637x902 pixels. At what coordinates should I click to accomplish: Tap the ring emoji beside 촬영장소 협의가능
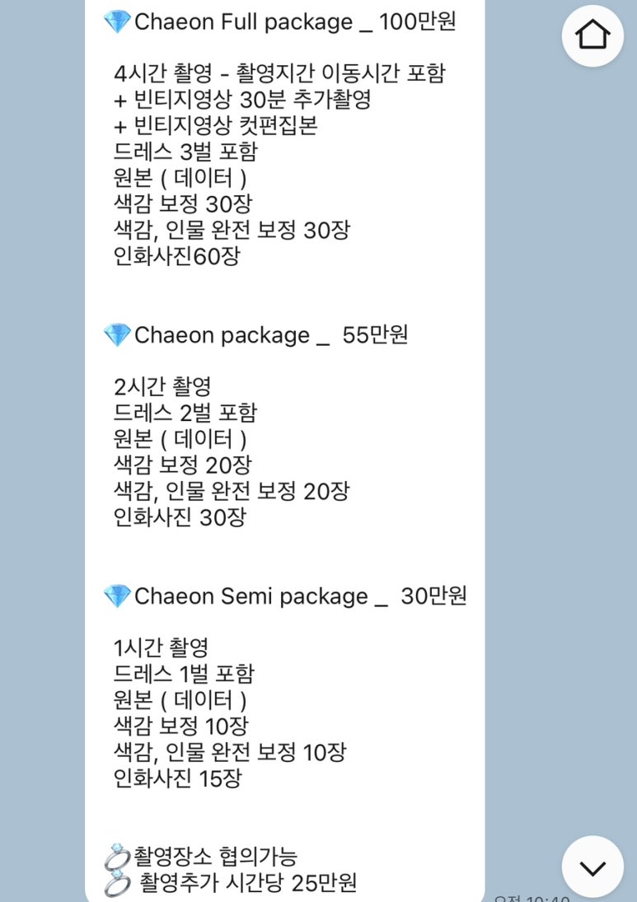point(117,857)
